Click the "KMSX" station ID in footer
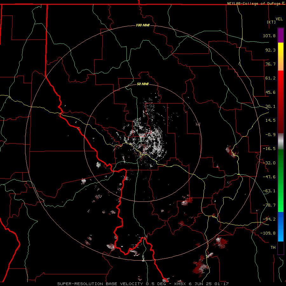Screen dimensions: 286x286 [x=180, y=284]
